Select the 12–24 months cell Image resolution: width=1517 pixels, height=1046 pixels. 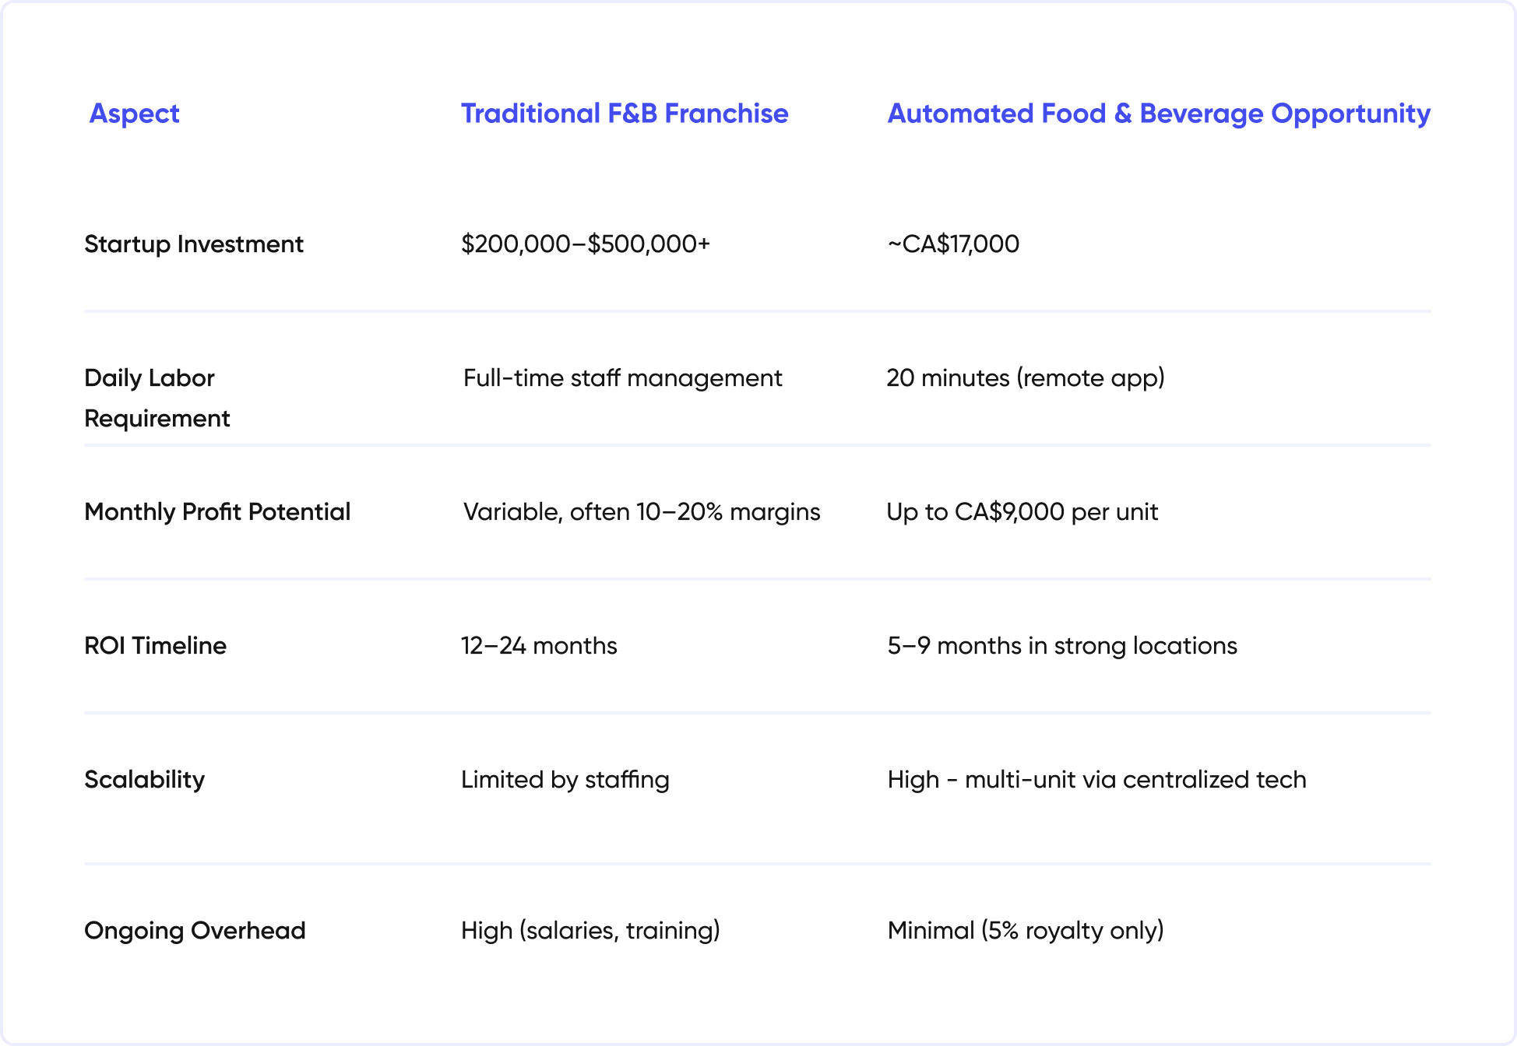[539, 646]
